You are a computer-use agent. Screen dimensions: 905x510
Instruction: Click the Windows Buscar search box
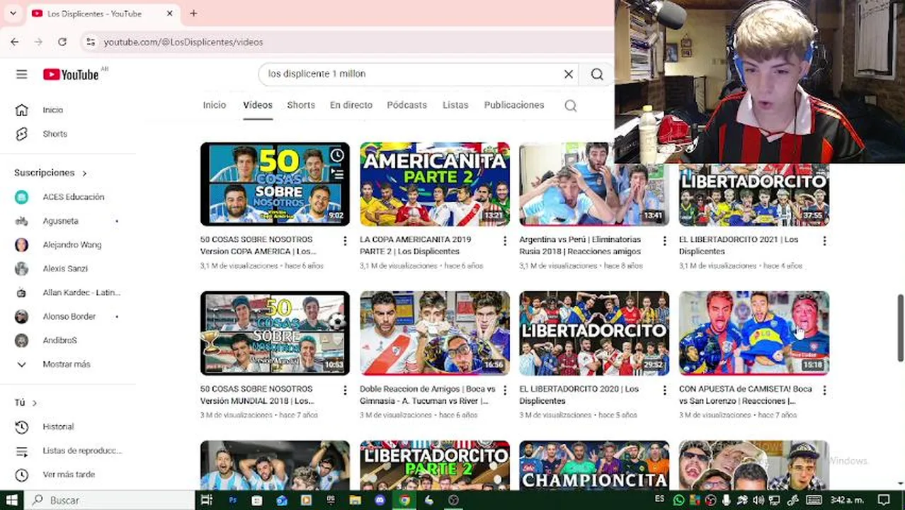[110, 500]
